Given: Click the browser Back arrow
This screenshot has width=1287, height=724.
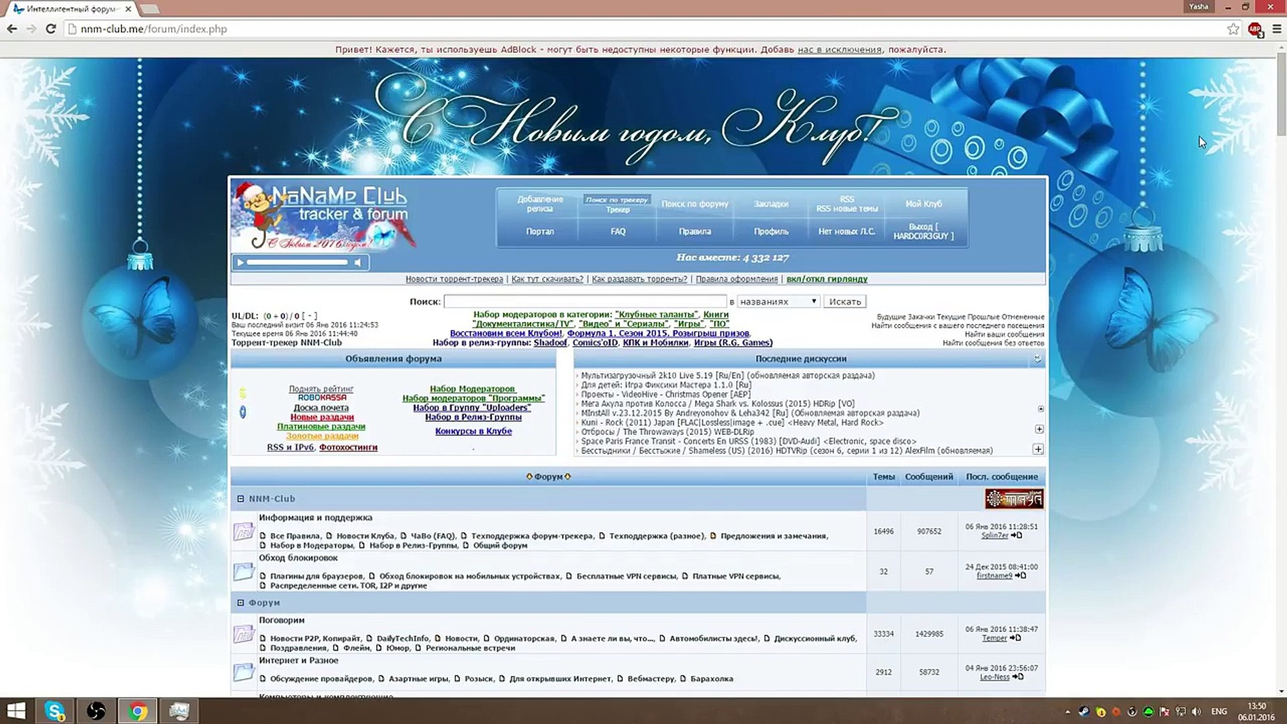Looking at the screenshot, I should coord(11,29).
